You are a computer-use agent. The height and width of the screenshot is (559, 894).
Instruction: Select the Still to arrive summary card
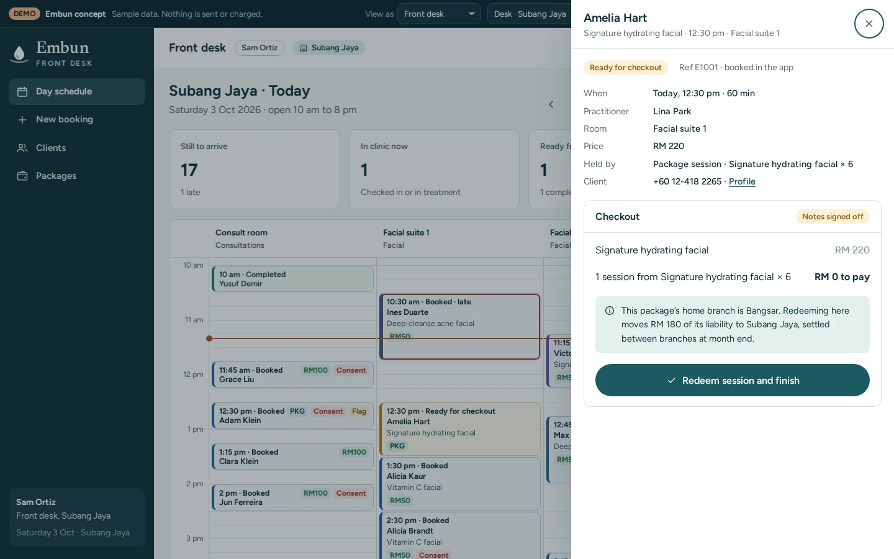click(x=255, y=169)
